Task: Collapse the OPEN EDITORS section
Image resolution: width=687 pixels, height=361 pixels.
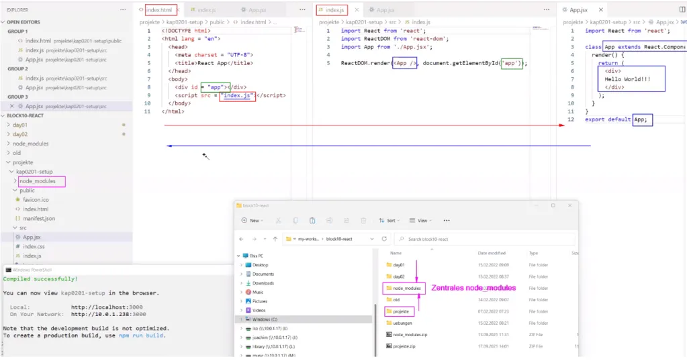Action: tap(3, 22)
